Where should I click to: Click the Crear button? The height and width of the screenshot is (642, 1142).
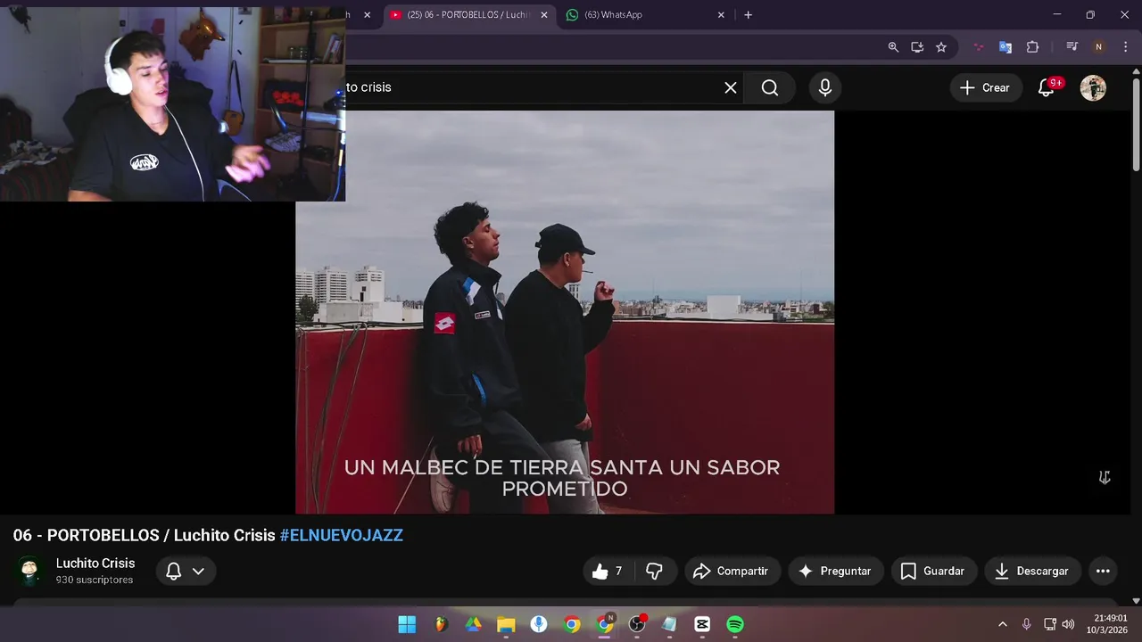coord(985,87)
